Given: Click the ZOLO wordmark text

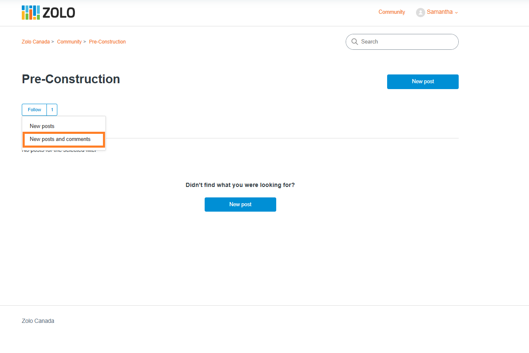Looking at the screenshot, I should click(x=59, y=13).
